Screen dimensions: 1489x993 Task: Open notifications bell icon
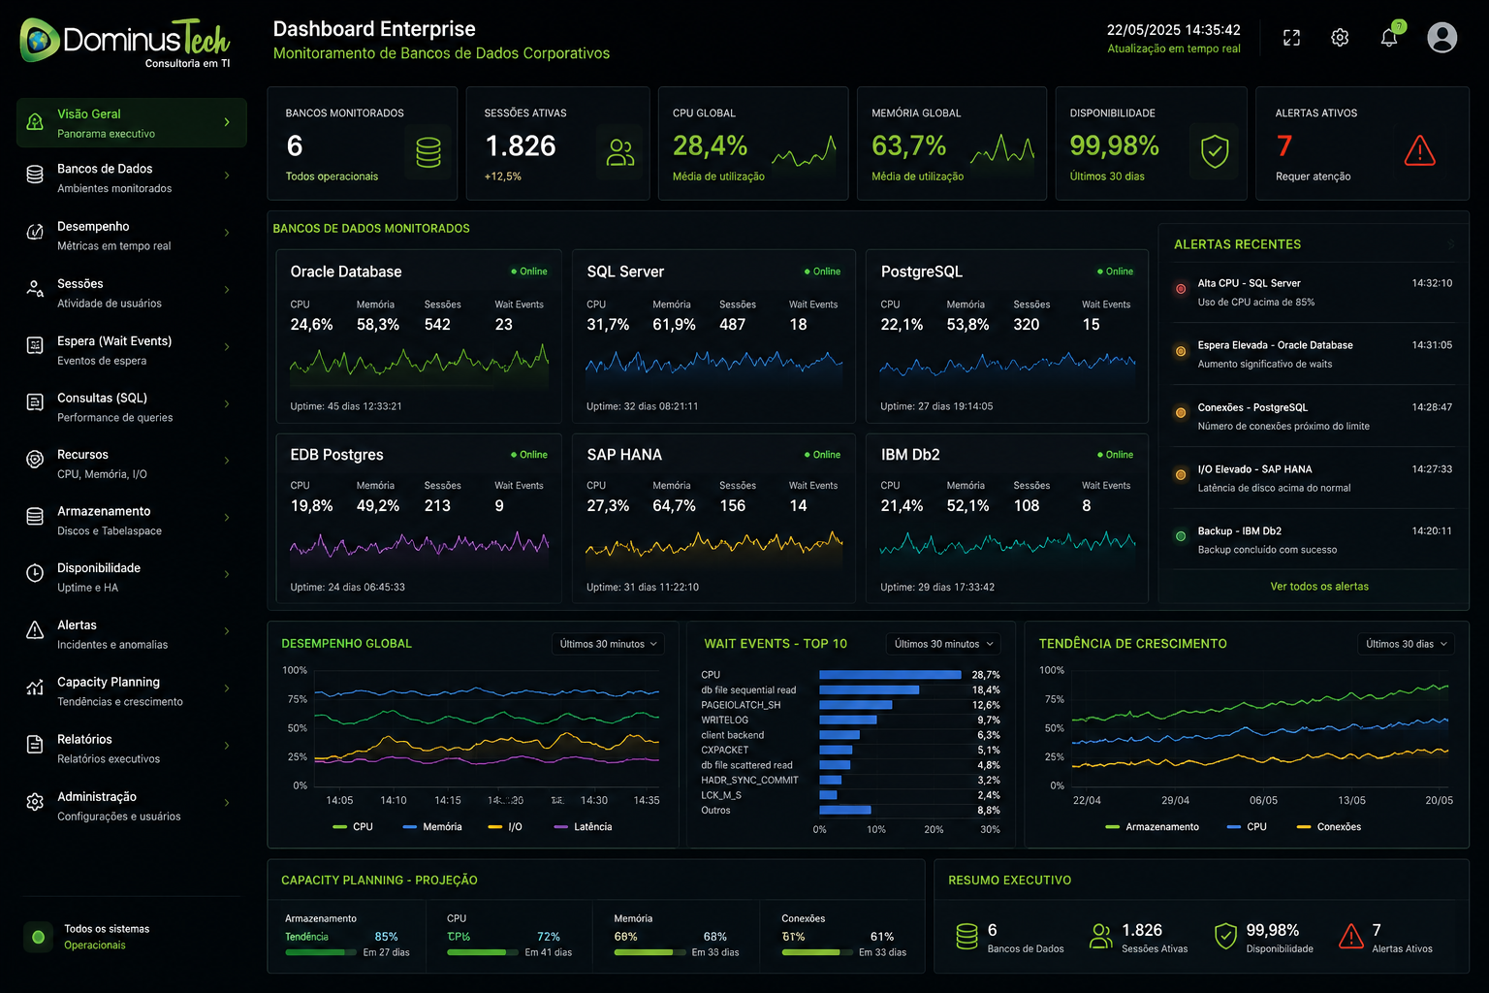tap(1389, 38)
